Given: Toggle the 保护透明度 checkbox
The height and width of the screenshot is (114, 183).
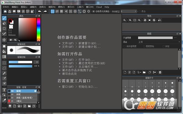Looking at the screenshot, I should pos(124,46).
